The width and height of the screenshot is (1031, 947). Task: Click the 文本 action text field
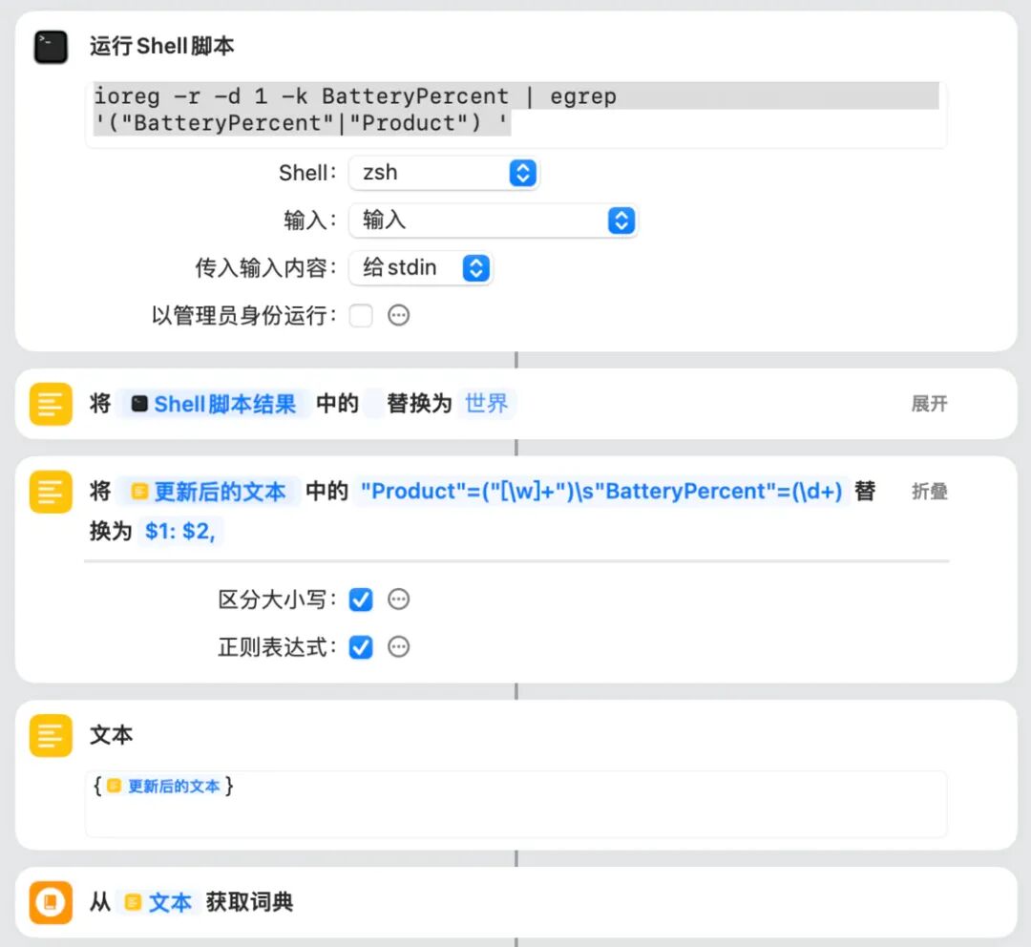point(515,804)
